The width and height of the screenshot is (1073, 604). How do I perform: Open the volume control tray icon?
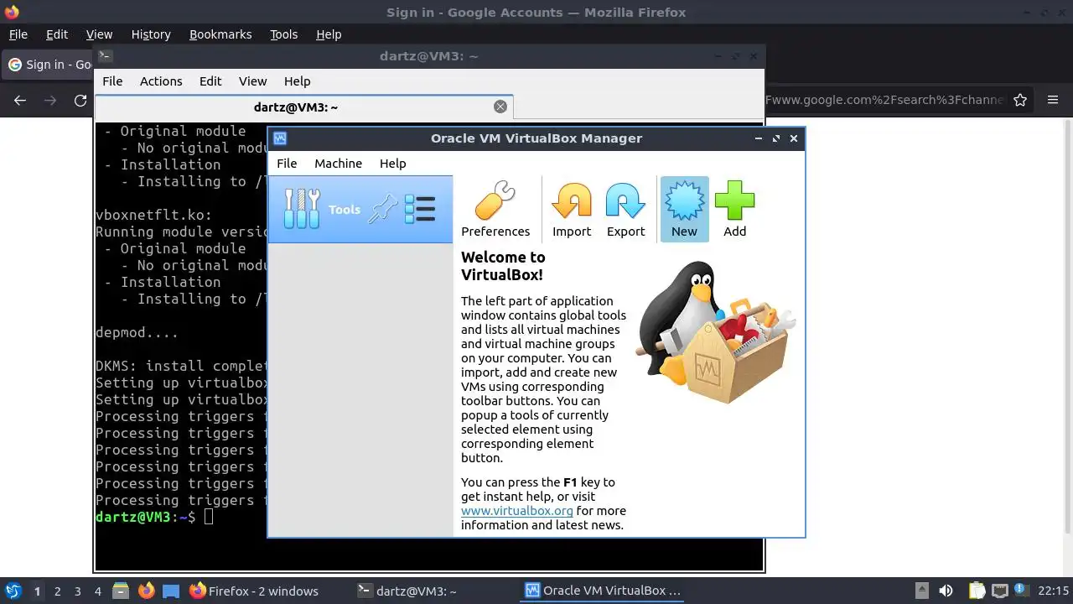tap(946, 591)
